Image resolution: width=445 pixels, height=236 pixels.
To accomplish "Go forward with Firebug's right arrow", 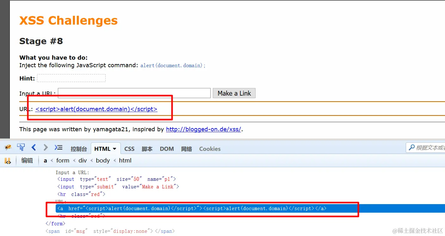I will pos(46,147).
